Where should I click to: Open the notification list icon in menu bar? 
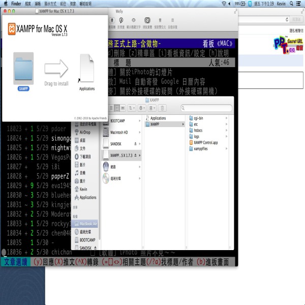298,4
